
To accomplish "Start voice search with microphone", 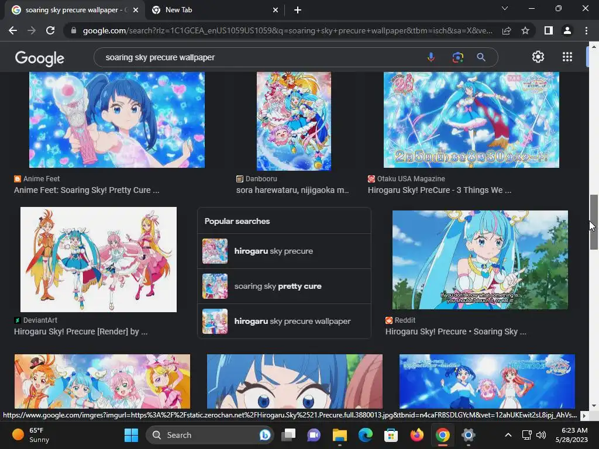I will click(431, 57).
